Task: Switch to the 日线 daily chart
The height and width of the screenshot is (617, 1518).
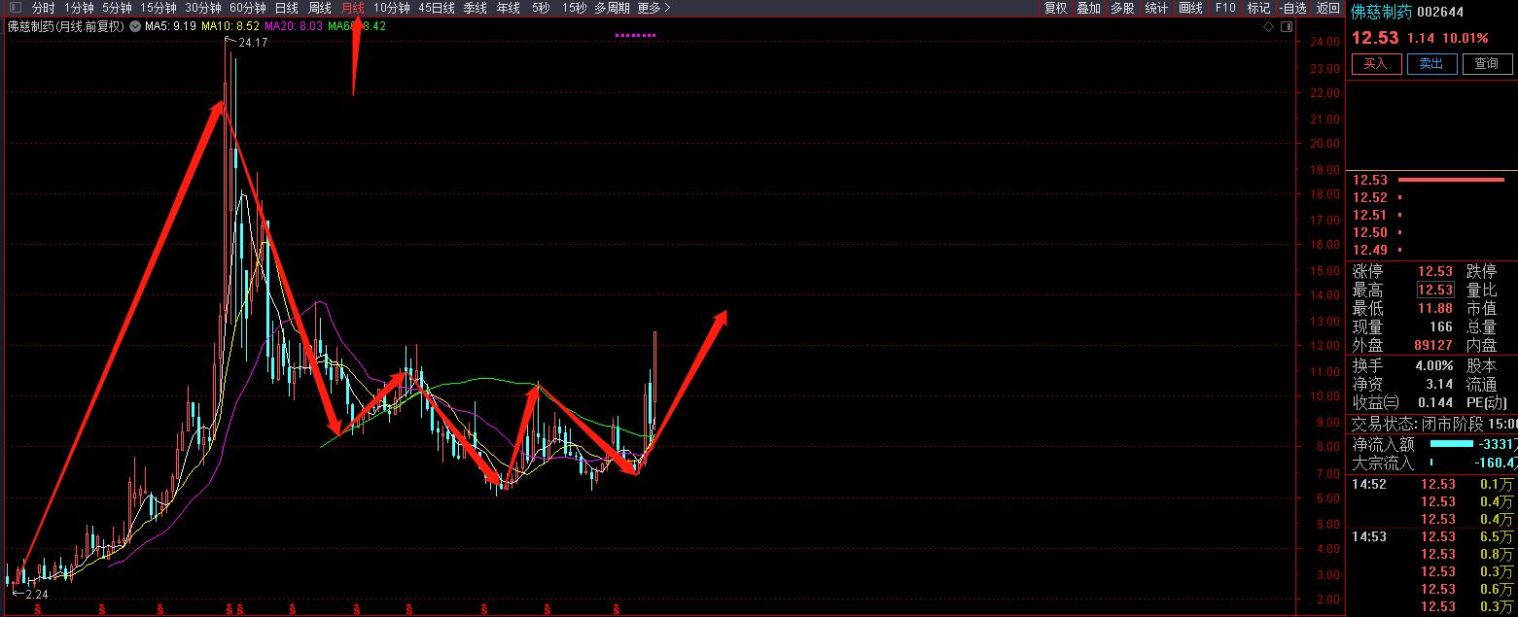Action: coord(286,8)
